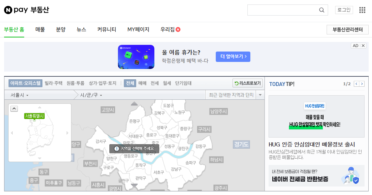The width and height of the screenshot is (372, 195).
Task: Open the MY페이지 tab
Action: coord(138,30)
